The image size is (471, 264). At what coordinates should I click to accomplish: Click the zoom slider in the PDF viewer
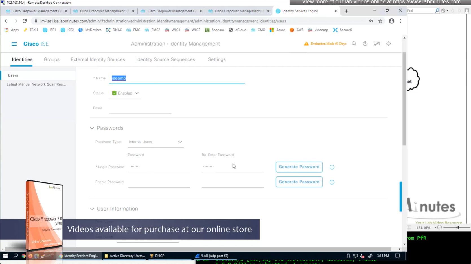[x=458, y=227]
